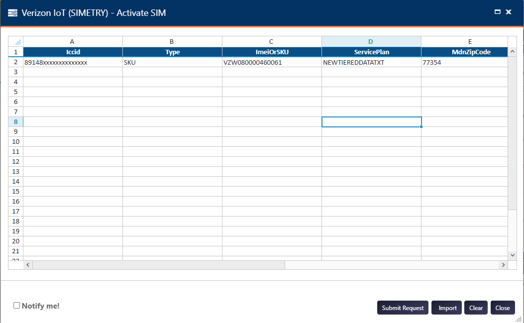This screenshot has height=323, width=524.
Task: Close dialog using the X icon
Action: pyautogui.click(x=508, y=12)
